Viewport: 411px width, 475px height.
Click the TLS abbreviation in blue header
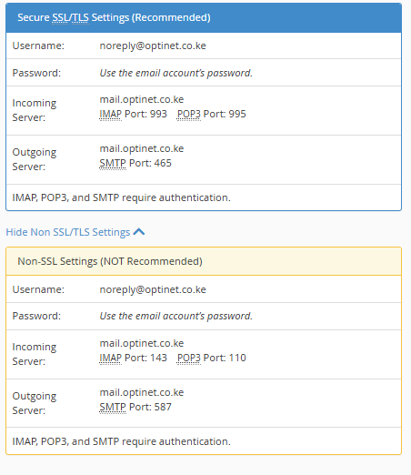click(x=80, y=17)
